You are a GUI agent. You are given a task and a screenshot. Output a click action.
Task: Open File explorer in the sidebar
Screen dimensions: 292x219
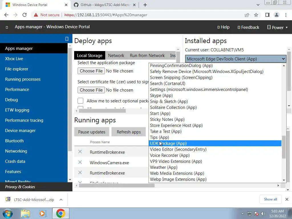click(x=34, y=69)
